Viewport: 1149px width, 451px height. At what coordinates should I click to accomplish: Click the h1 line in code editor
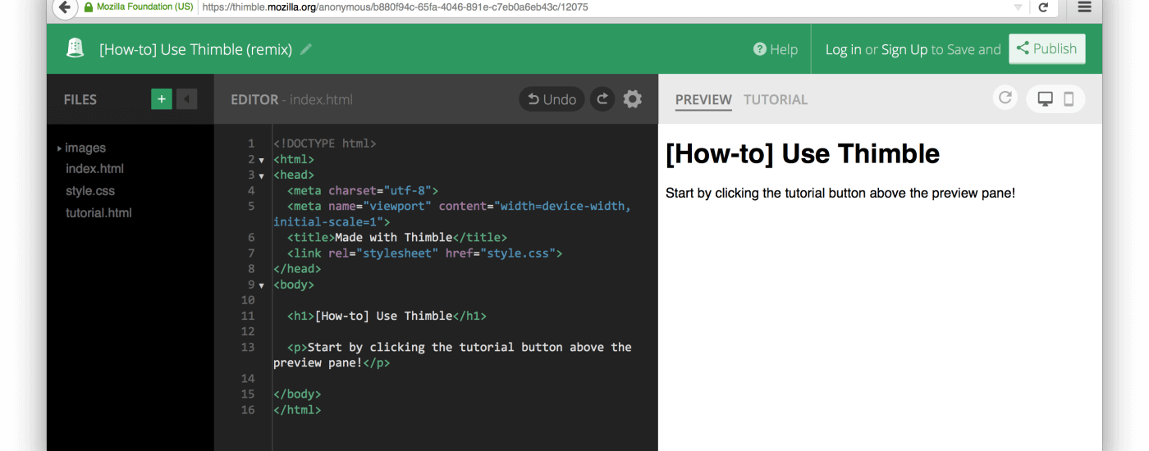pos(387,316)
